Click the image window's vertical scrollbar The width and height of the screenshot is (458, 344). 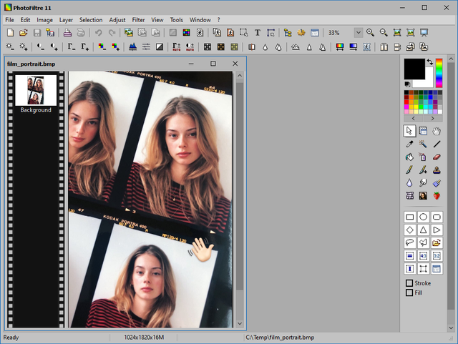click(x=240, y=186)
